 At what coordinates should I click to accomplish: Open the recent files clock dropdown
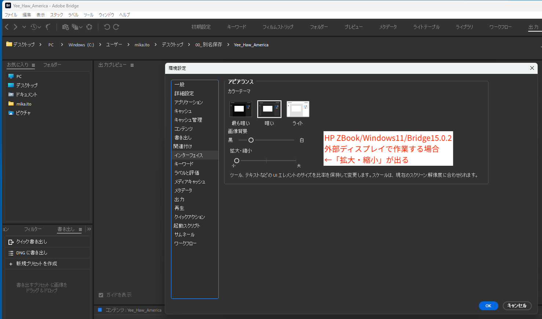pyautogui.click(x=34, y=27)
